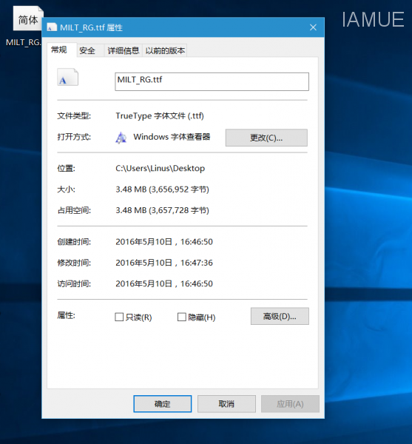Close the MILT_RG.ttf 属性 dialog
This screenshot has width=412, height=444.
pyautogui.click(x=313, y=27)
